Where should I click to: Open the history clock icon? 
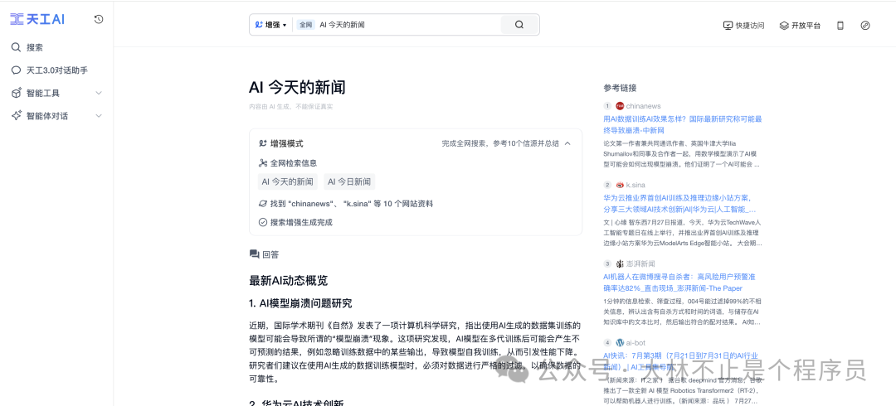click(99, 19)
